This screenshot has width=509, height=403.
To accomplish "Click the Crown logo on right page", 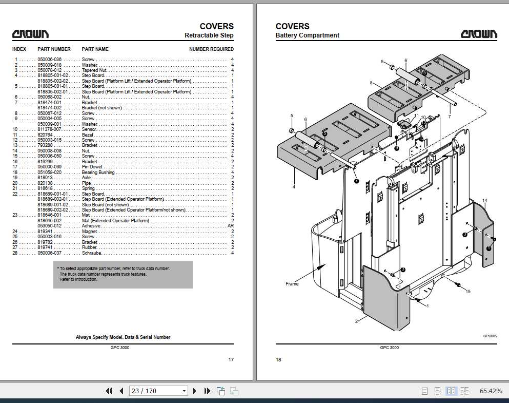I will tap(479, 34).
